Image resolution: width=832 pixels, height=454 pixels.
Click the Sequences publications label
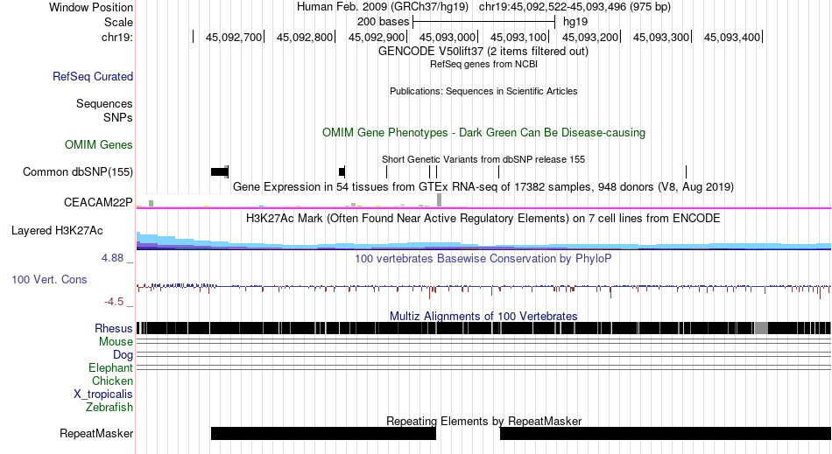(104, 103)
